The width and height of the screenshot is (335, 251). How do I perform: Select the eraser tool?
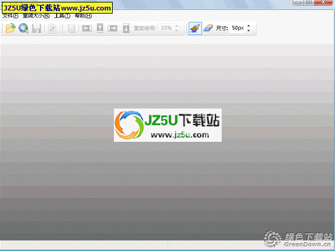[x=208, y=28]
